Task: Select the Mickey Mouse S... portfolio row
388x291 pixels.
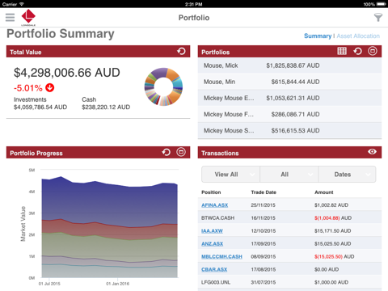Action: [x=289, y=130]
